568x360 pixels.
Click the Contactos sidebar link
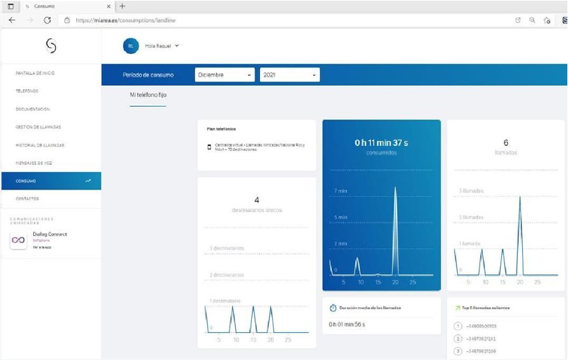[x=27, y=199]
